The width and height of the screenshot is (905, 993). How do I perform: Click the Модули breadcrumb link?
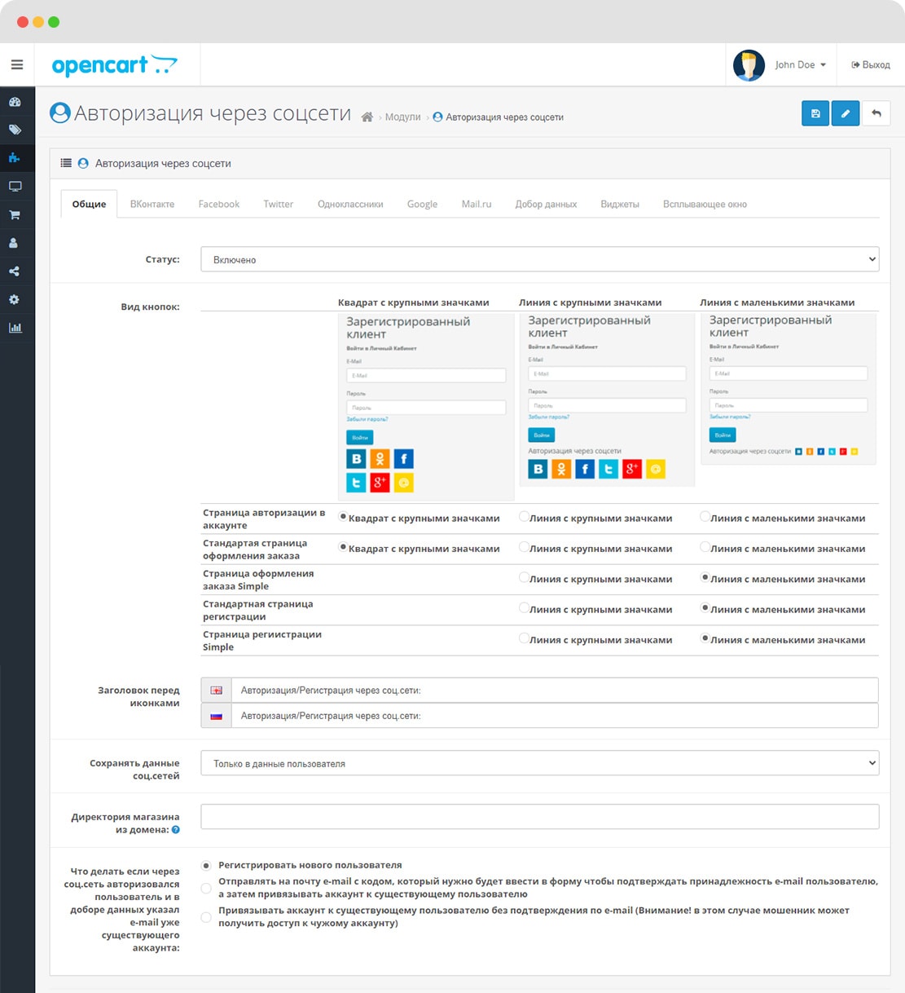tap(402, 117)
